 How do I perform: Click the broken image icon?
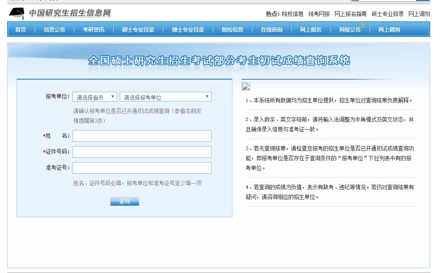[x=246, y=86]
